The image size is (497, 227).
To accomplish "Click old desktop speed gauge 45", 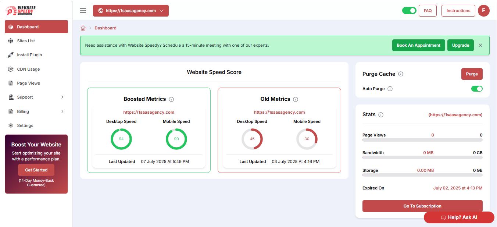I will click(x=252, y=139).
